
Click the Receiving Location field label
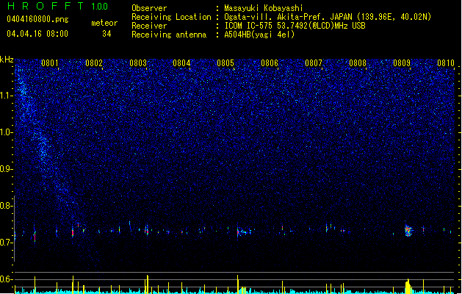171,17
